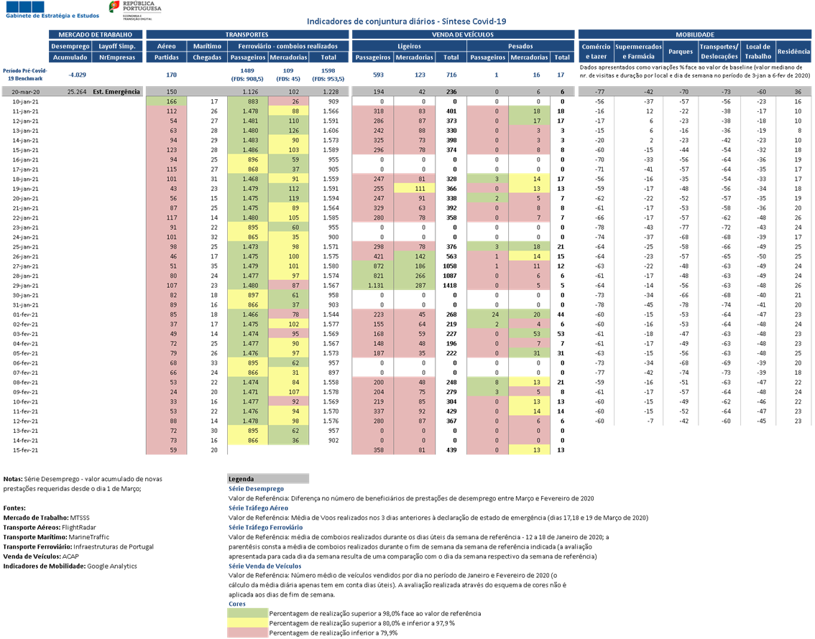The height and width of the screenshot is (639, 815).
Task: Click the Layoff Simp. column header
Action: 117,46
